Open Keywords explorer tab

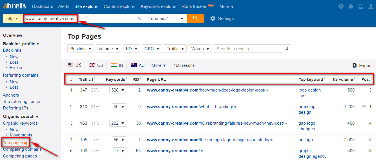(x=159, y=6)
